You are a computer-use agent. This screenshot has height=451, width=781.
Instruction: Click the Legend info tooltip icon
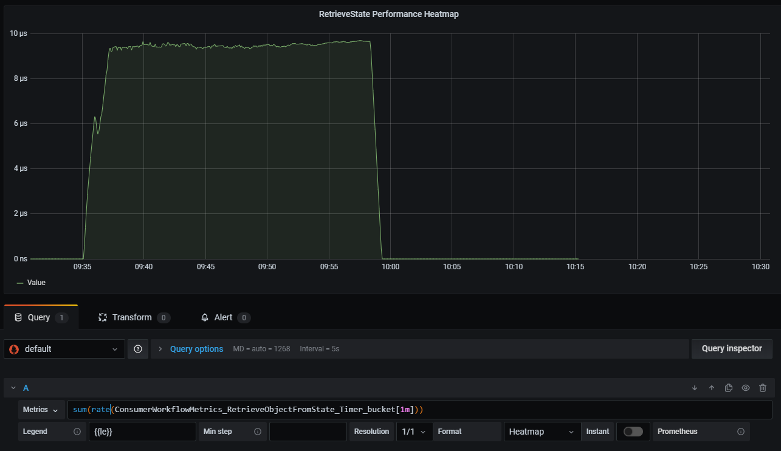77,431
